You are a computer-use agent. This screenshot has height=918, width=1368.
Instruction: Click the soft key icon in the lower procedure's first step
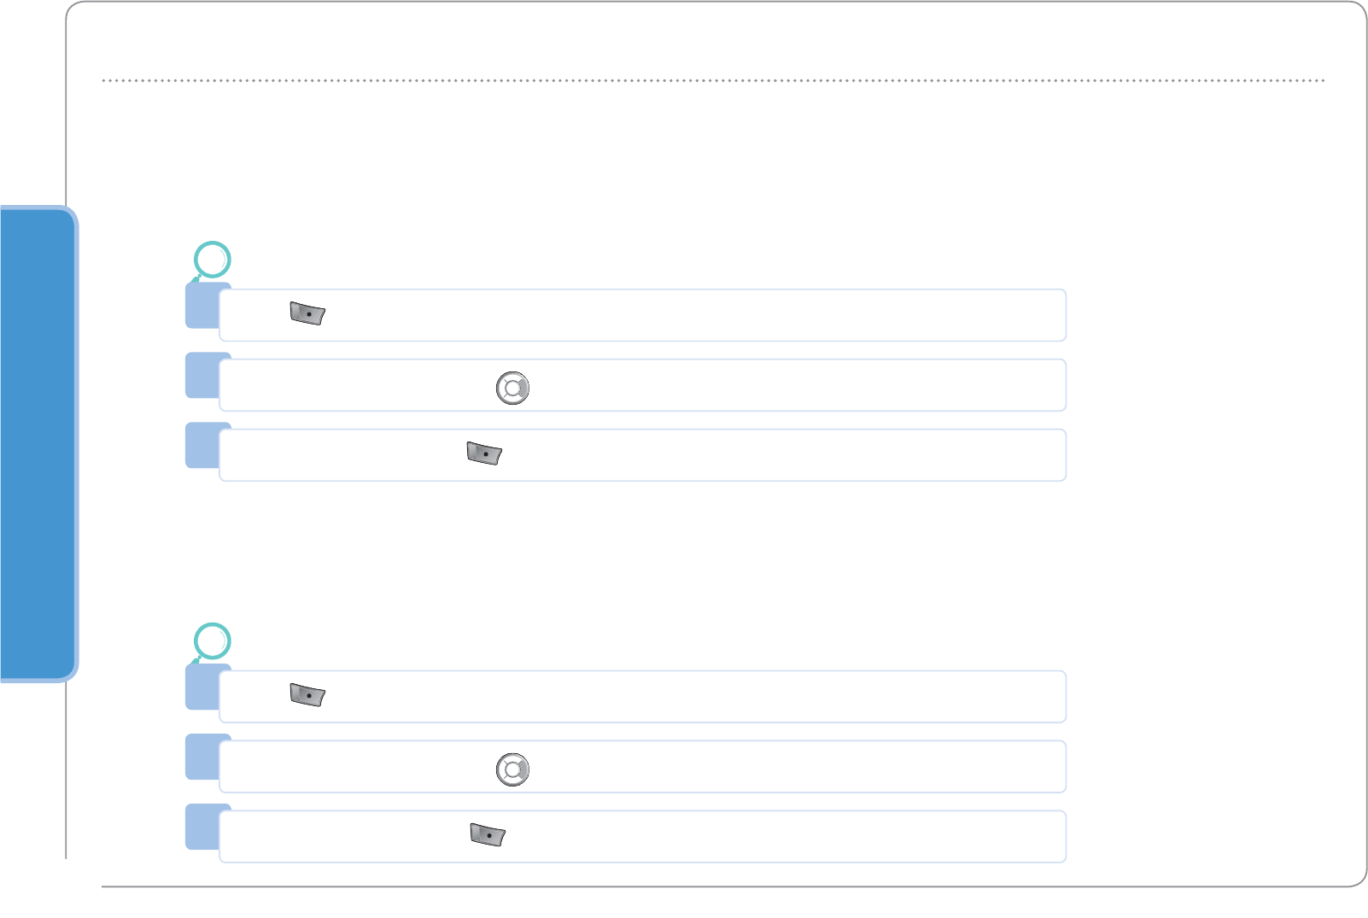[307, 695]
